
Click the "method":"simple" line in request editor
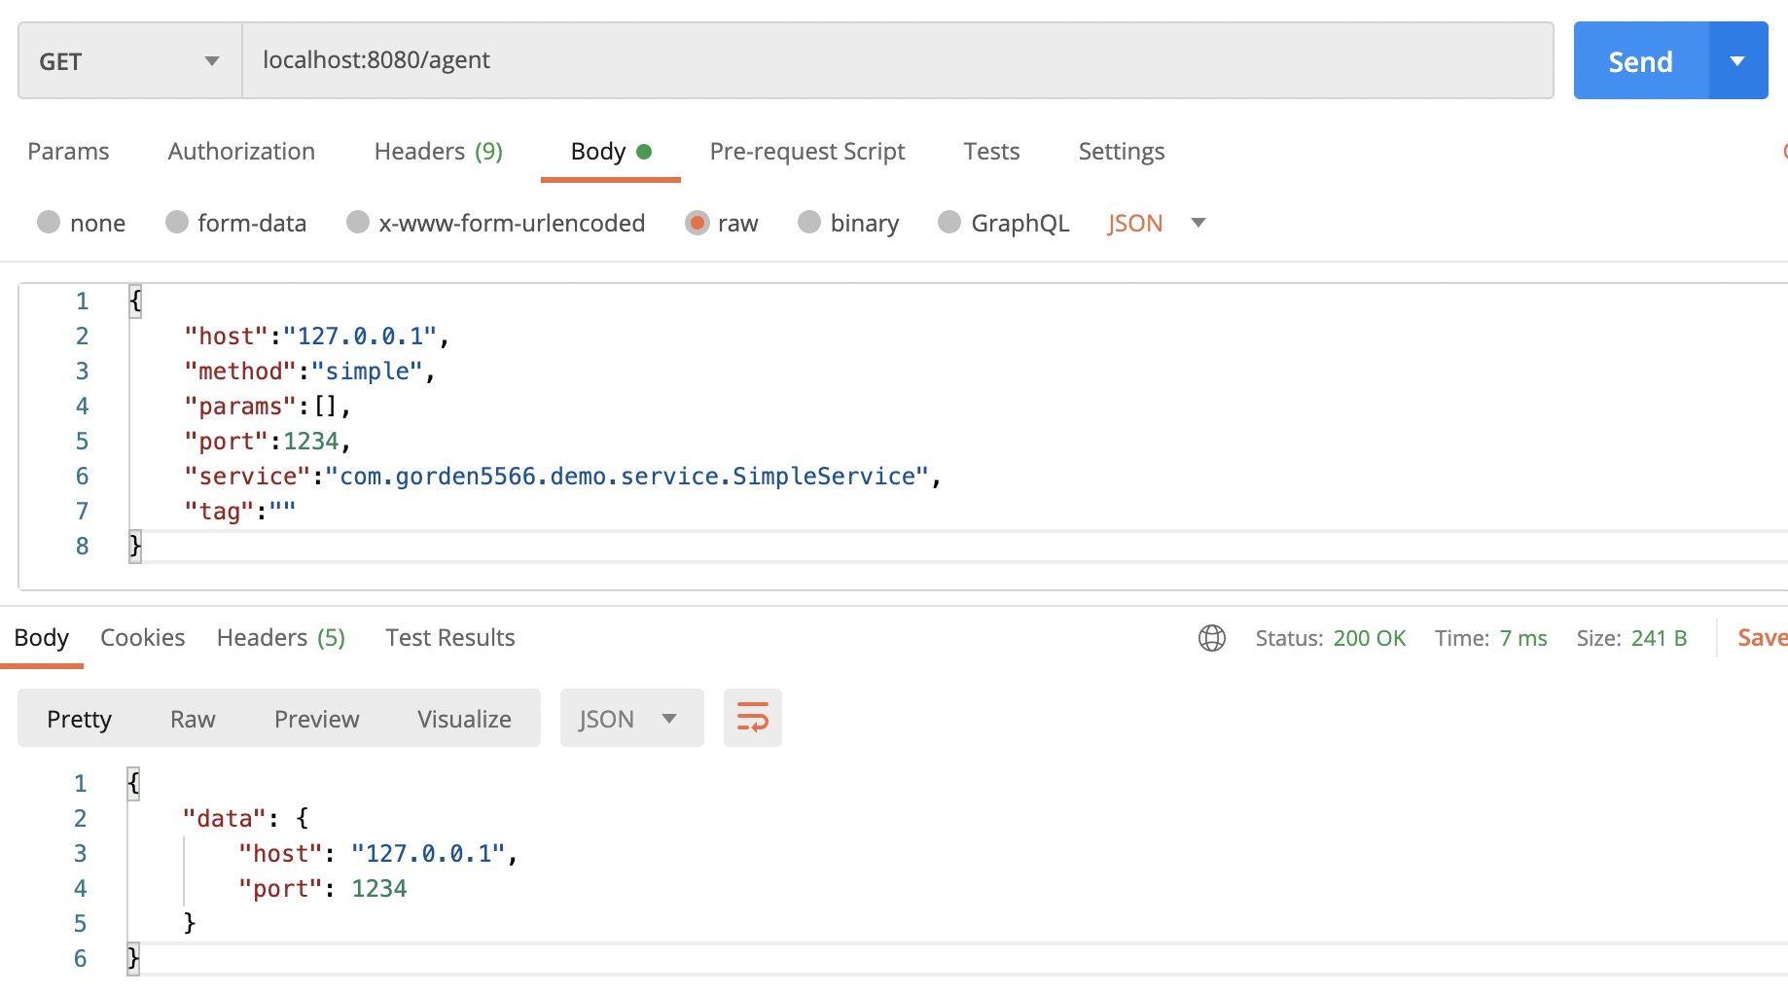(310, 372)
